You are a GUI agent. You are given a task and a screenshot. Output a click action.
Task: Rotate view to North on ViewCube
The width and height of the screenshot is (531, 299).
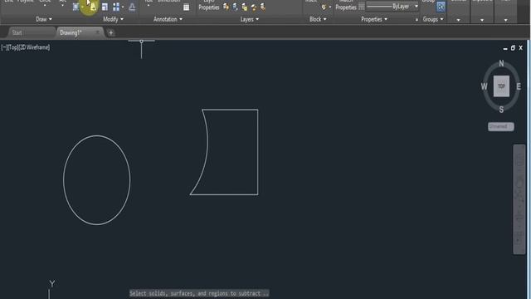pos(501,63)
